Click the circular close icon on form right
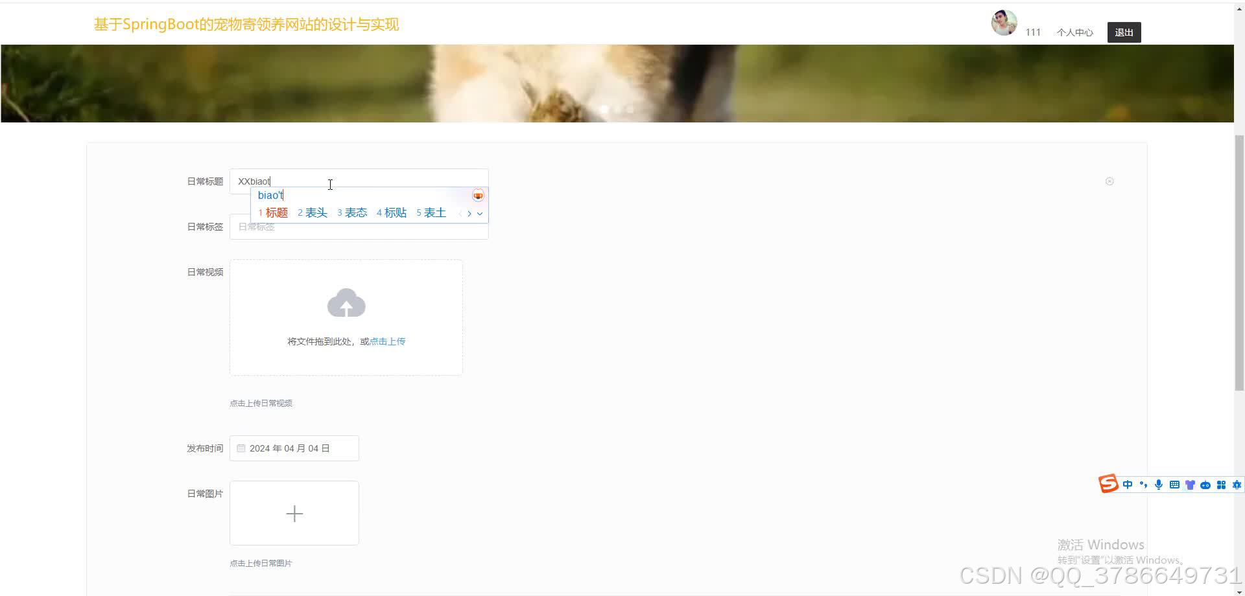This screenshot has width=1245, height=596. click(x=1109, y=181)
